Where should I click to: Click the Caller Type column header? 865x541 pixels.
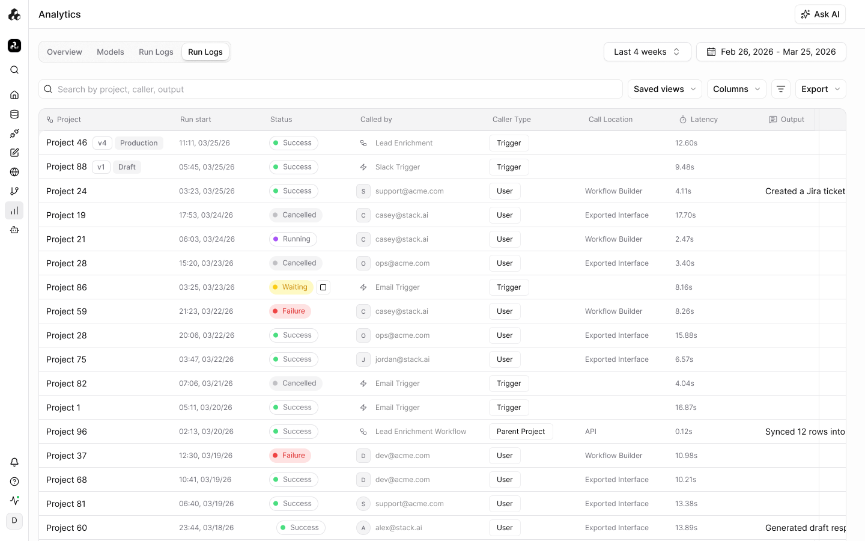(x=512, y=120)
